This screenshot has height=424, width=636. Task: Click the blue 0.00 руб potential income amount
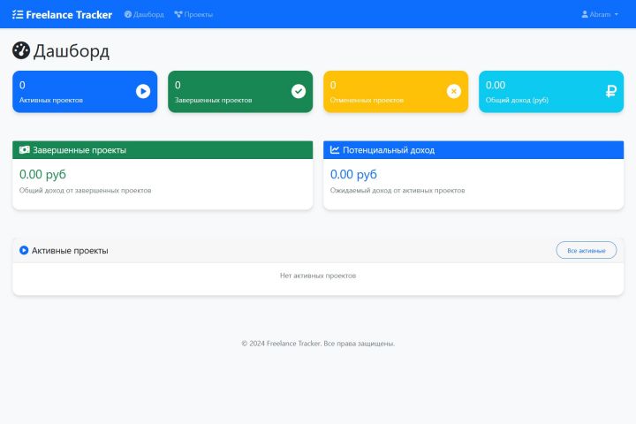(x=353, y=175)
